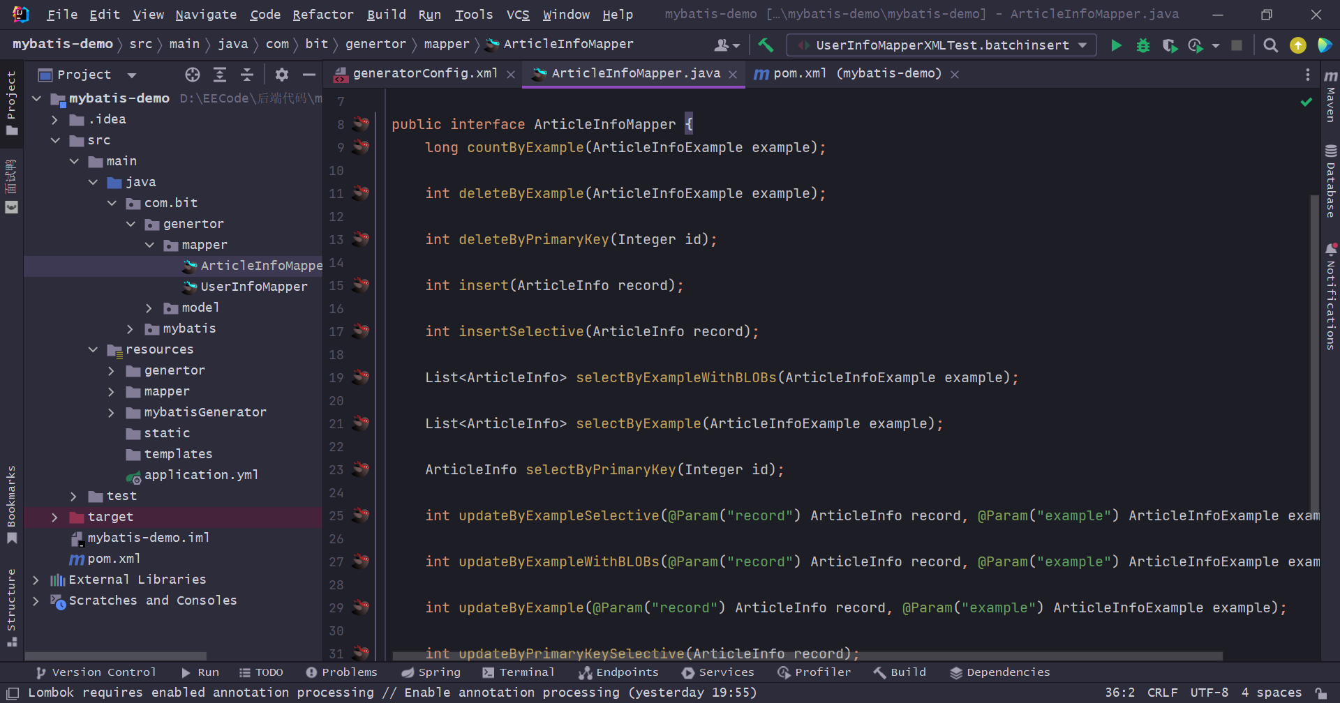
Task: Open Maven tool window
Action: coord(1331,96)
